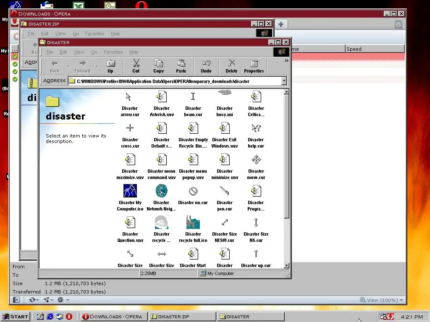Viewport: 430px width, 322px height.
Task: Open Favorites menu in Disaster.zip window
Action: tap(94, 34)
